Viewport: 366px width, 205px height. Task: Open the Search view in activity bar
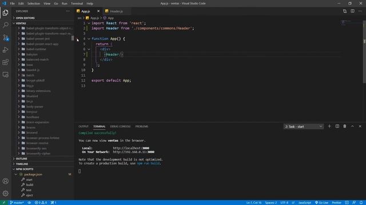click(x=6, y=24)
